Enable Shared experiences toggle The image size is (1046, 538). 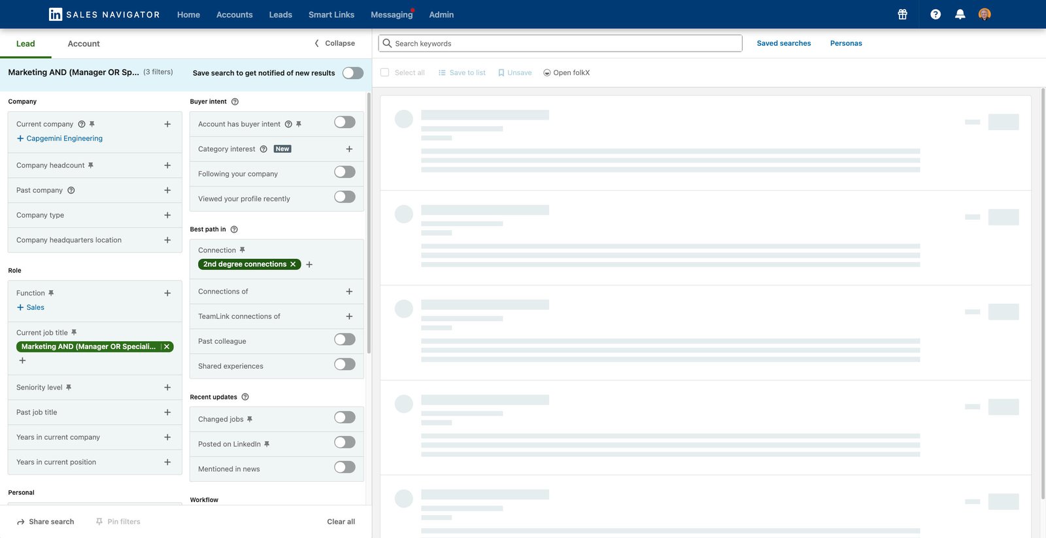[x=345, y=364]
